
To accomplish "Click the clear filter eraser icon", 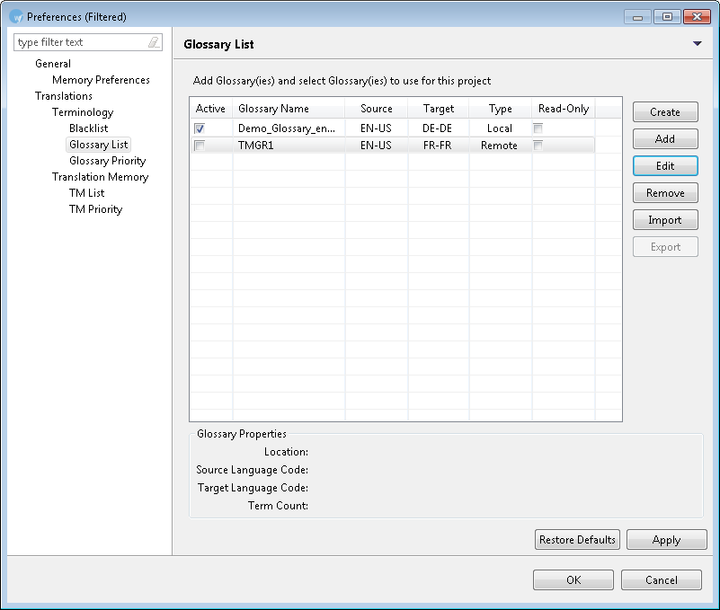I will tap(154, 42).
